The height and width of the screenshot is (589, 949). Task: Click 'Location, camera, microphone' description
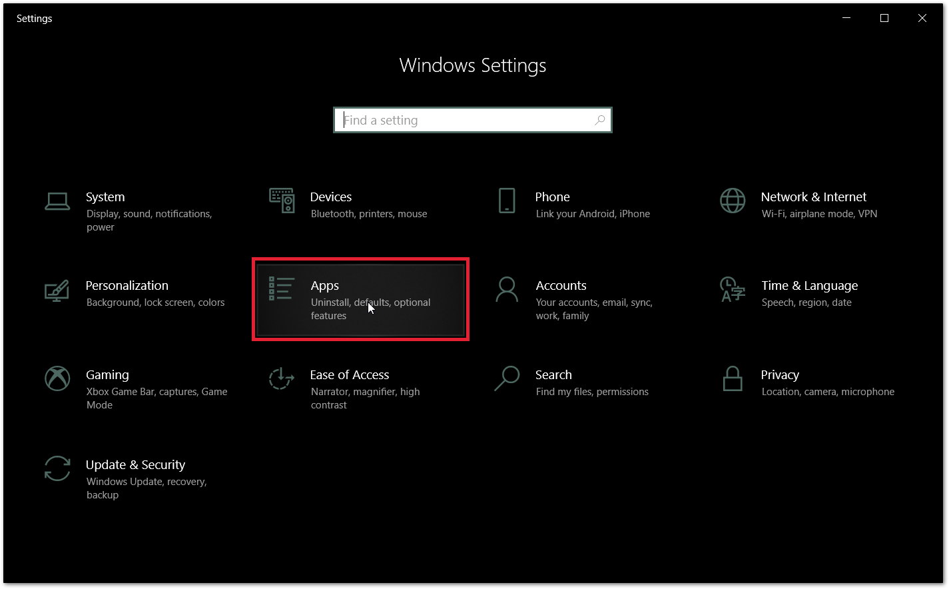tap(828, 392)
